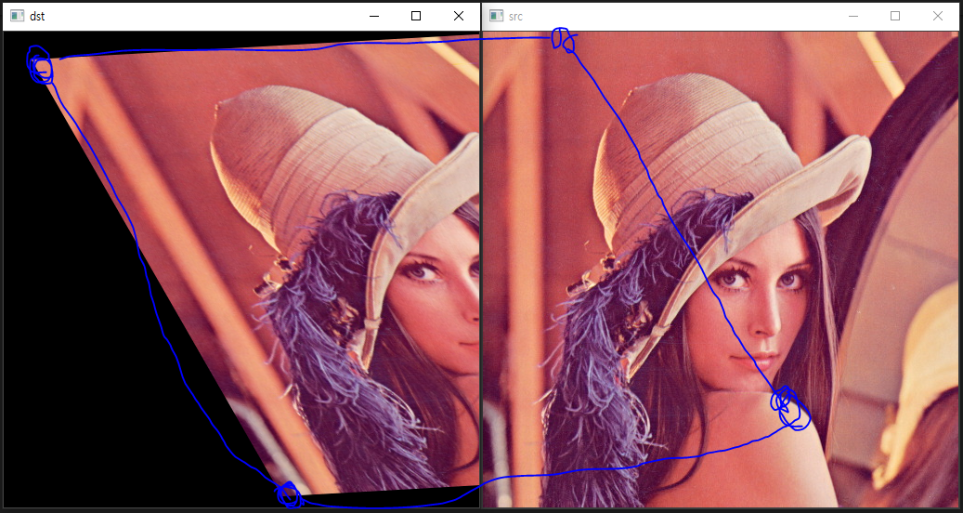Click the src window app icon
This screenshot has height=513, width=963.
coord(496,16)
